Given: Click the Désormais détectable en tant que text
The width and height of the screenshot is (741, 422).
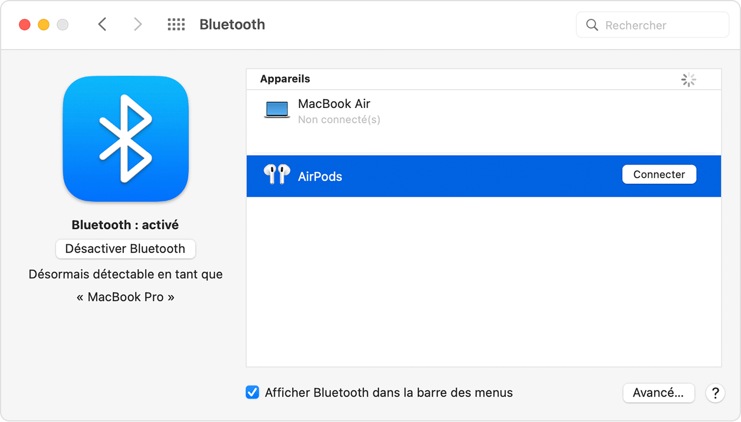Looking at the screenshot, I should (126, 274).
